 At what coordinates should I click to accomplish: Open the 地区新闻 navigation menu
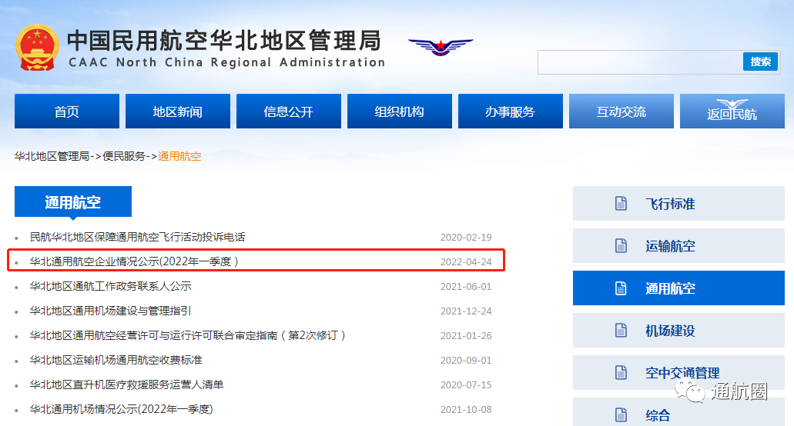[x=177, y=111]
